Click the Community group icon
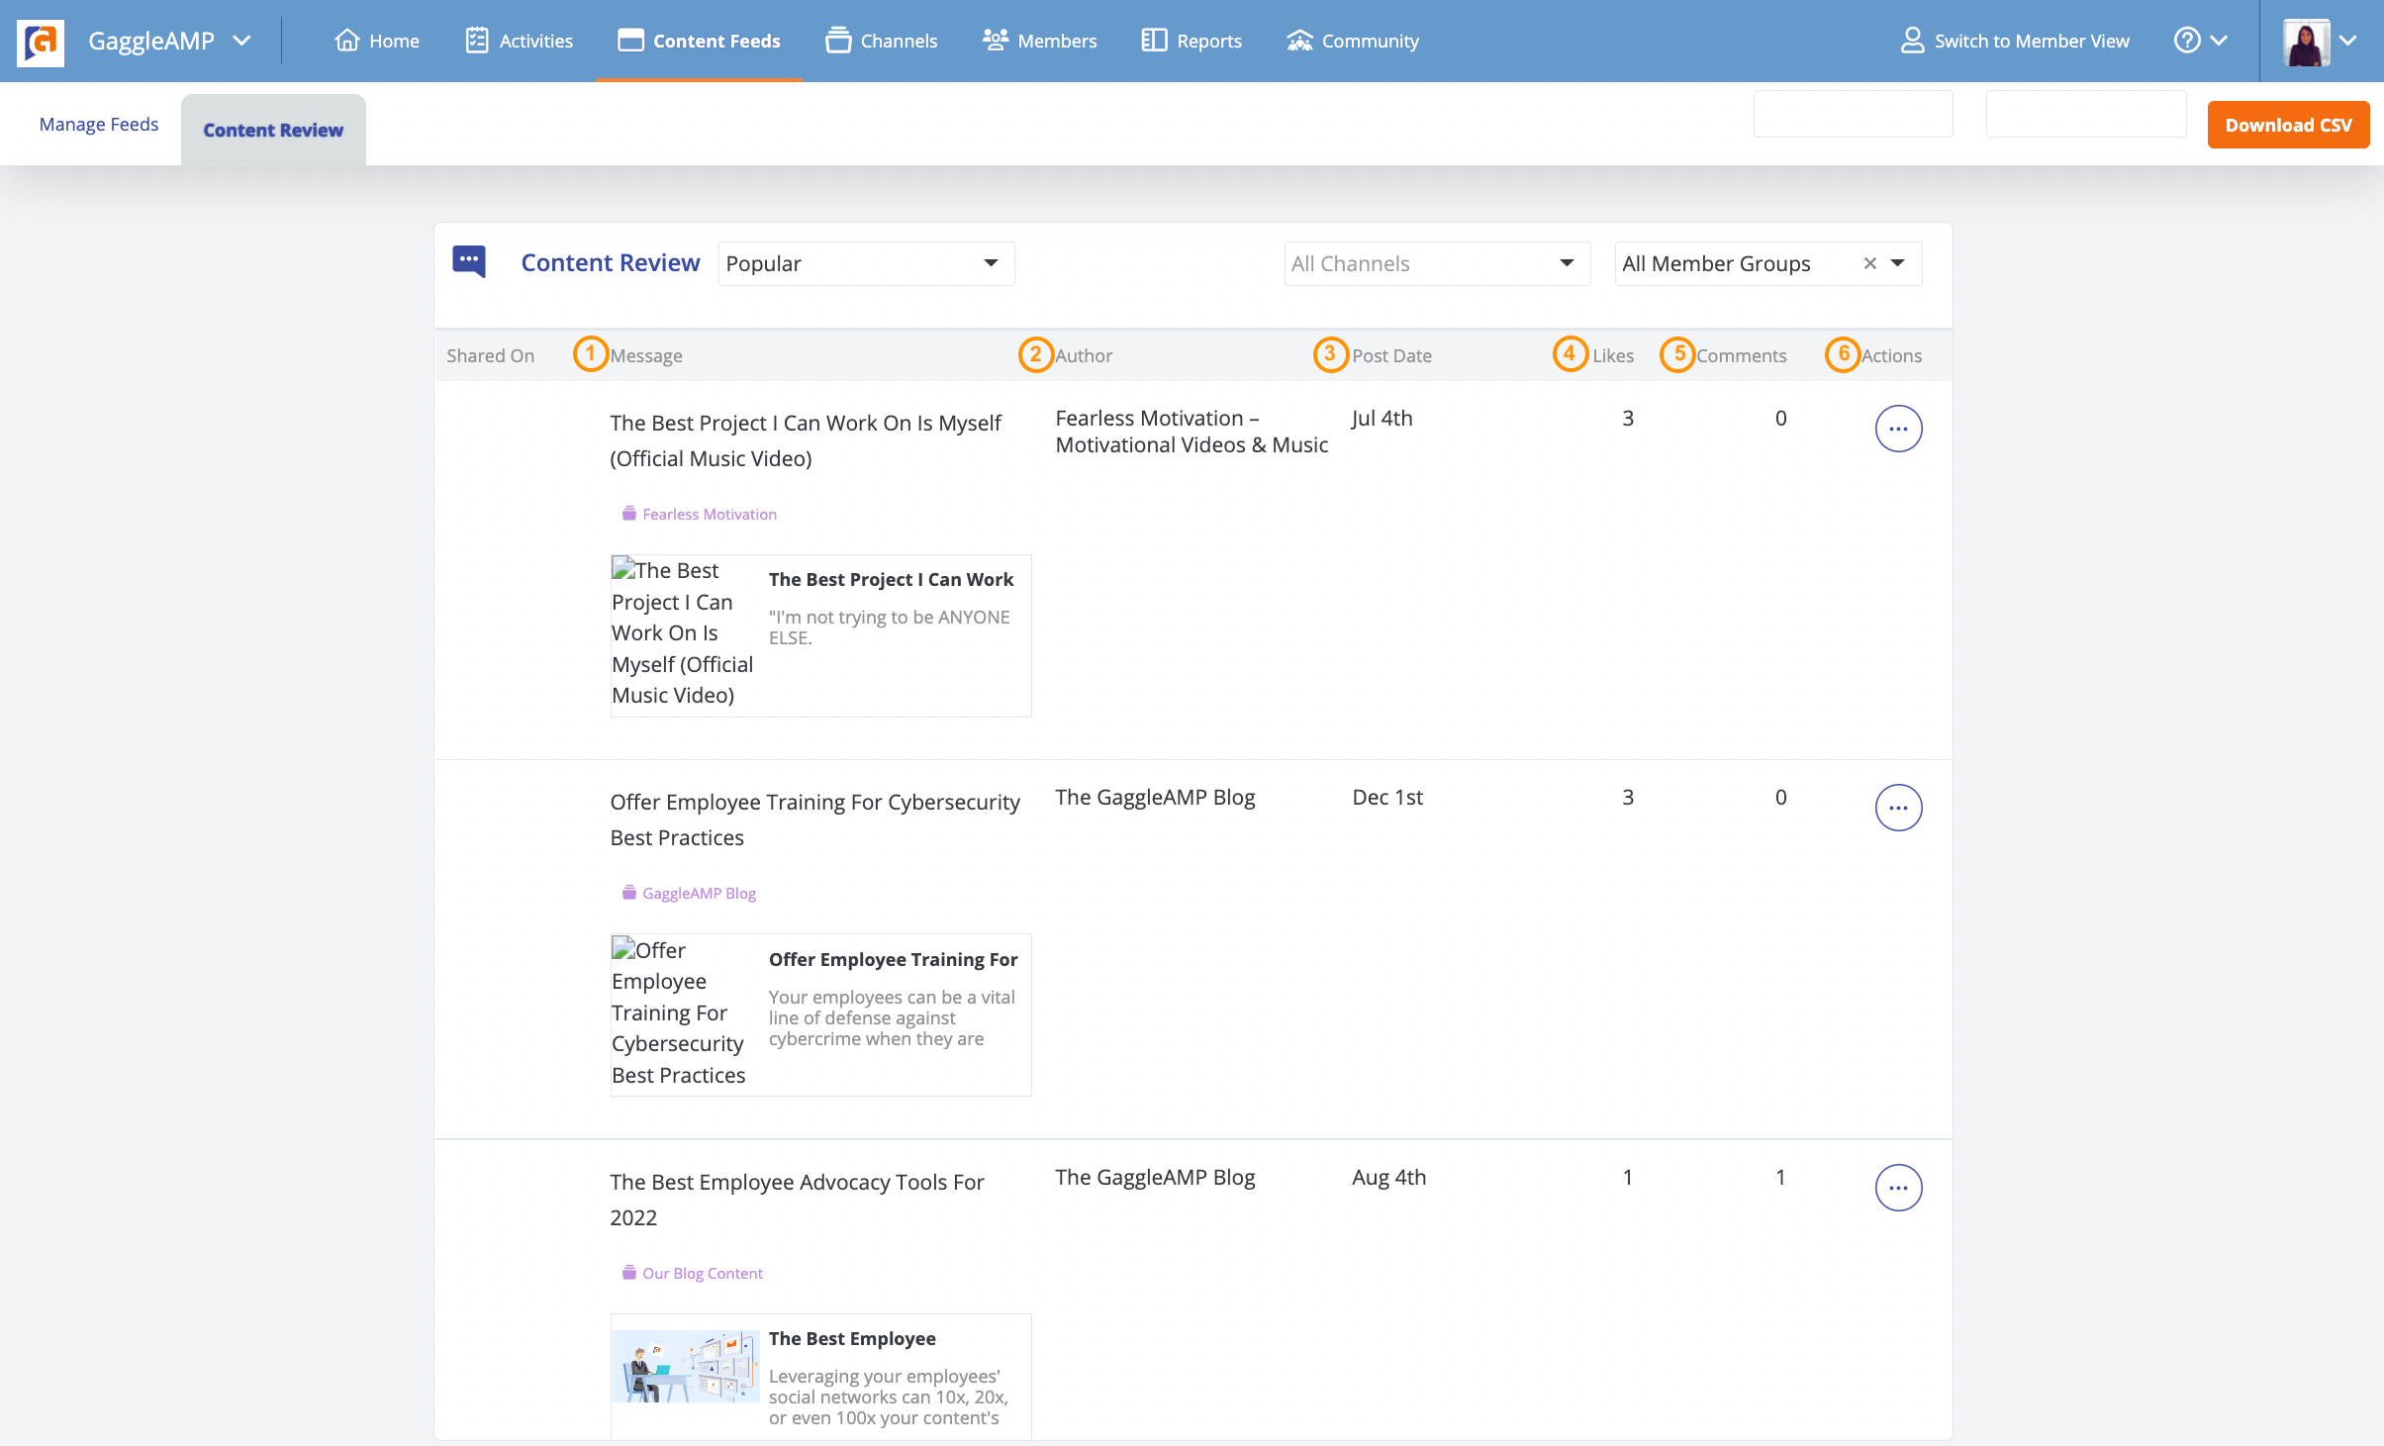2384x1446 pixels. (1299, 40)
